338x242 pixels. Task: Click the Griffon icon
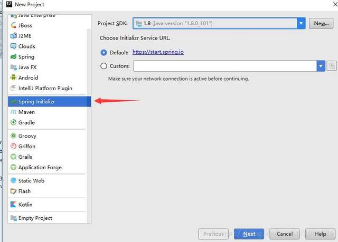point(13,146)
